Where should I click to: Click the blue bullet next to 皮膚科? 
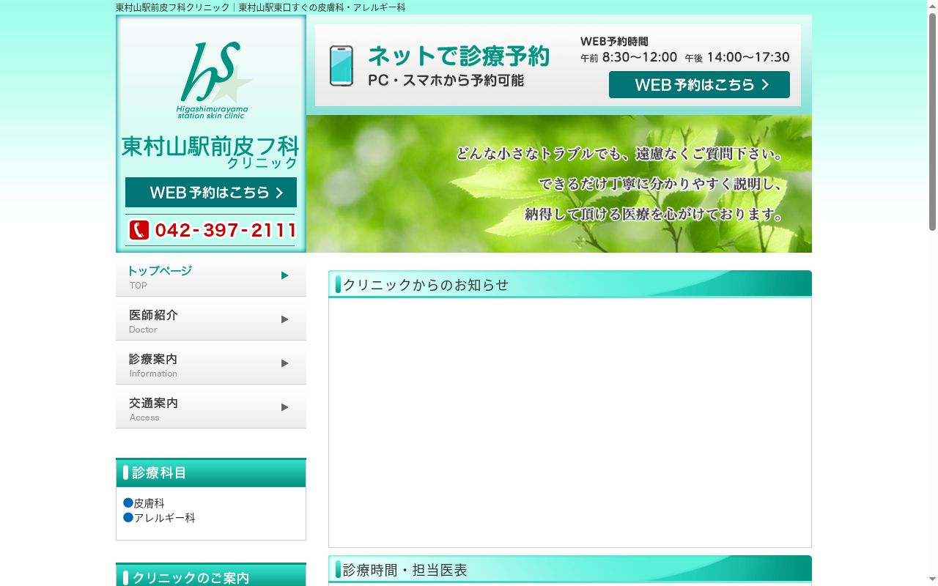[x=128, y=503]
